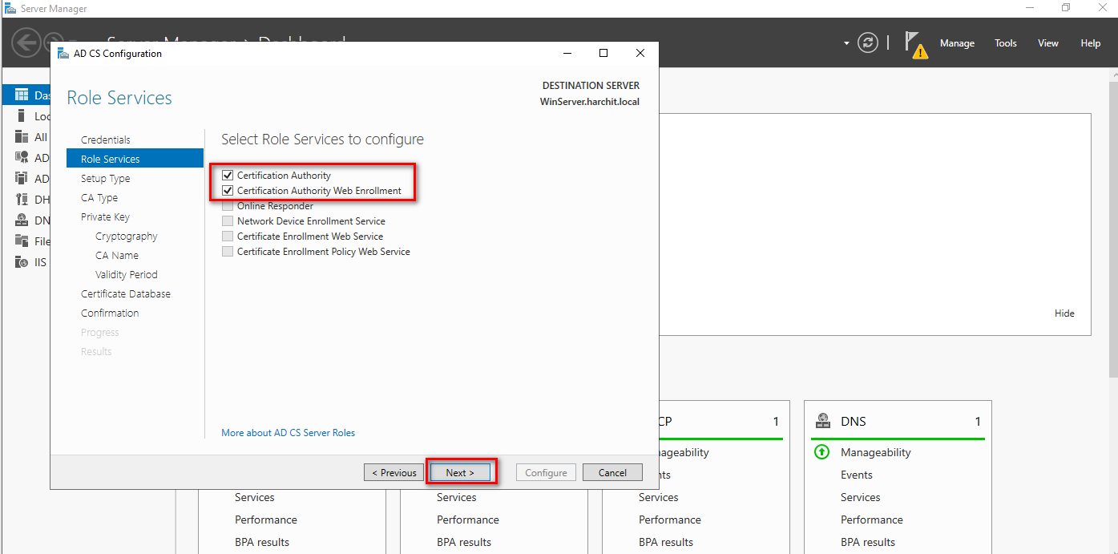Click the refresh icon in header

click(868, 43)
